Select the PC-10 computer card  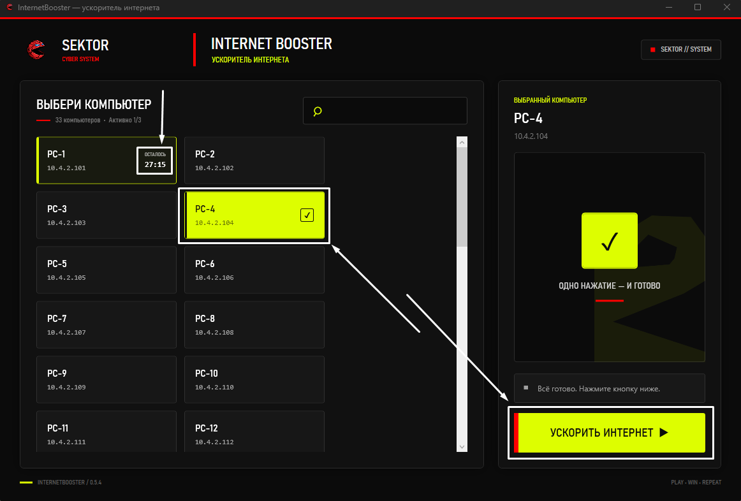pos(254,380)
